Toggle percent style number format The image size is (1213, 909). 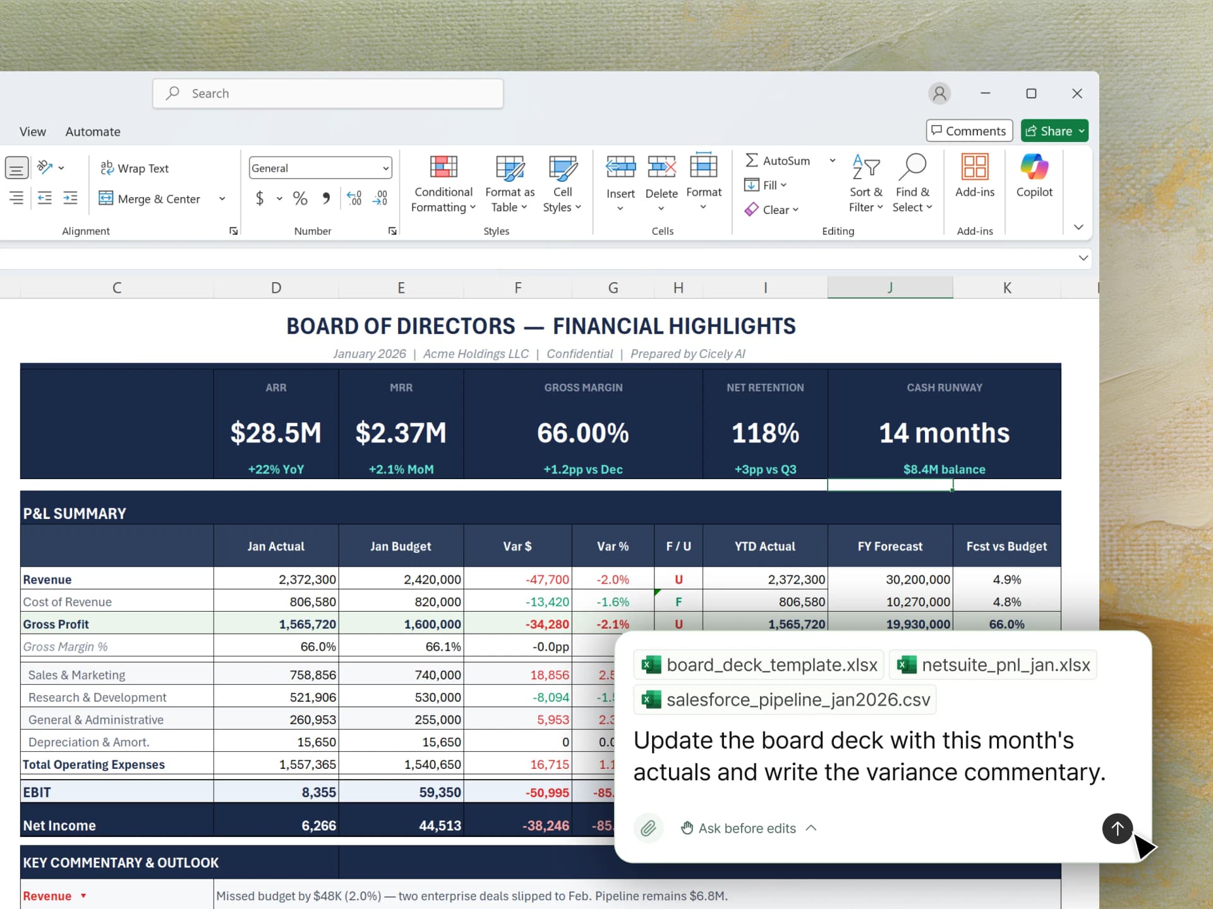pos(300,199)
